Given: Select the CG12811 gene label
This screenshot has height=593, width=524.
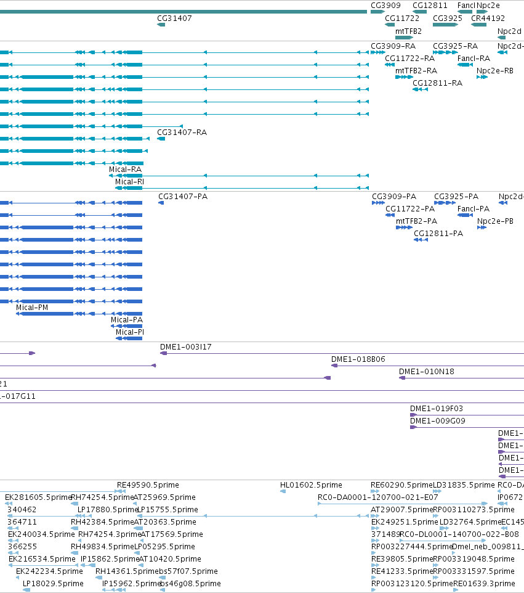Looking at the screenshot, I should [430, 6].
